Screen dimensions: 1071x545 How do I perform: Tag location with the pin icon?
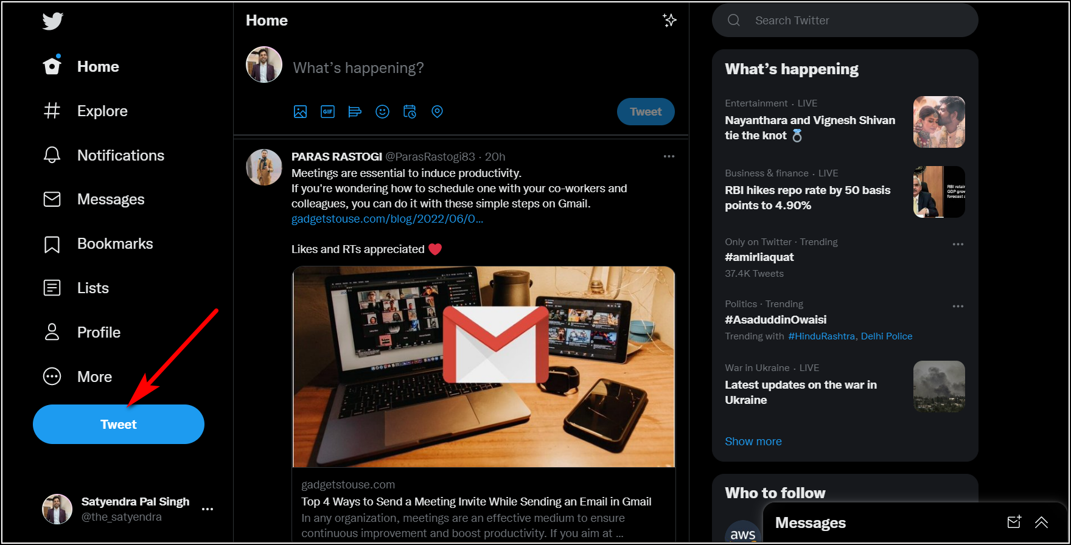coord(437,112)
